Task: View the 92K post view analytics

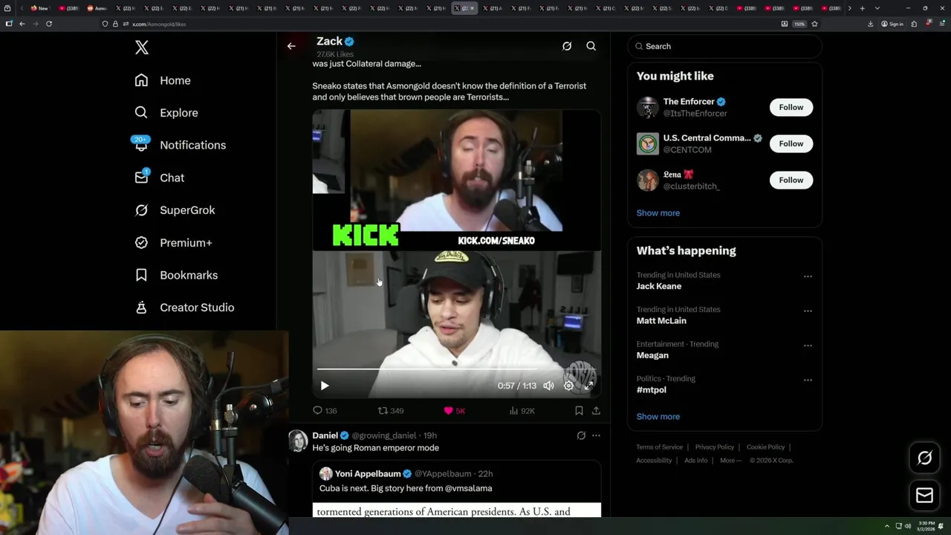Action: click(x=522, y=410)
